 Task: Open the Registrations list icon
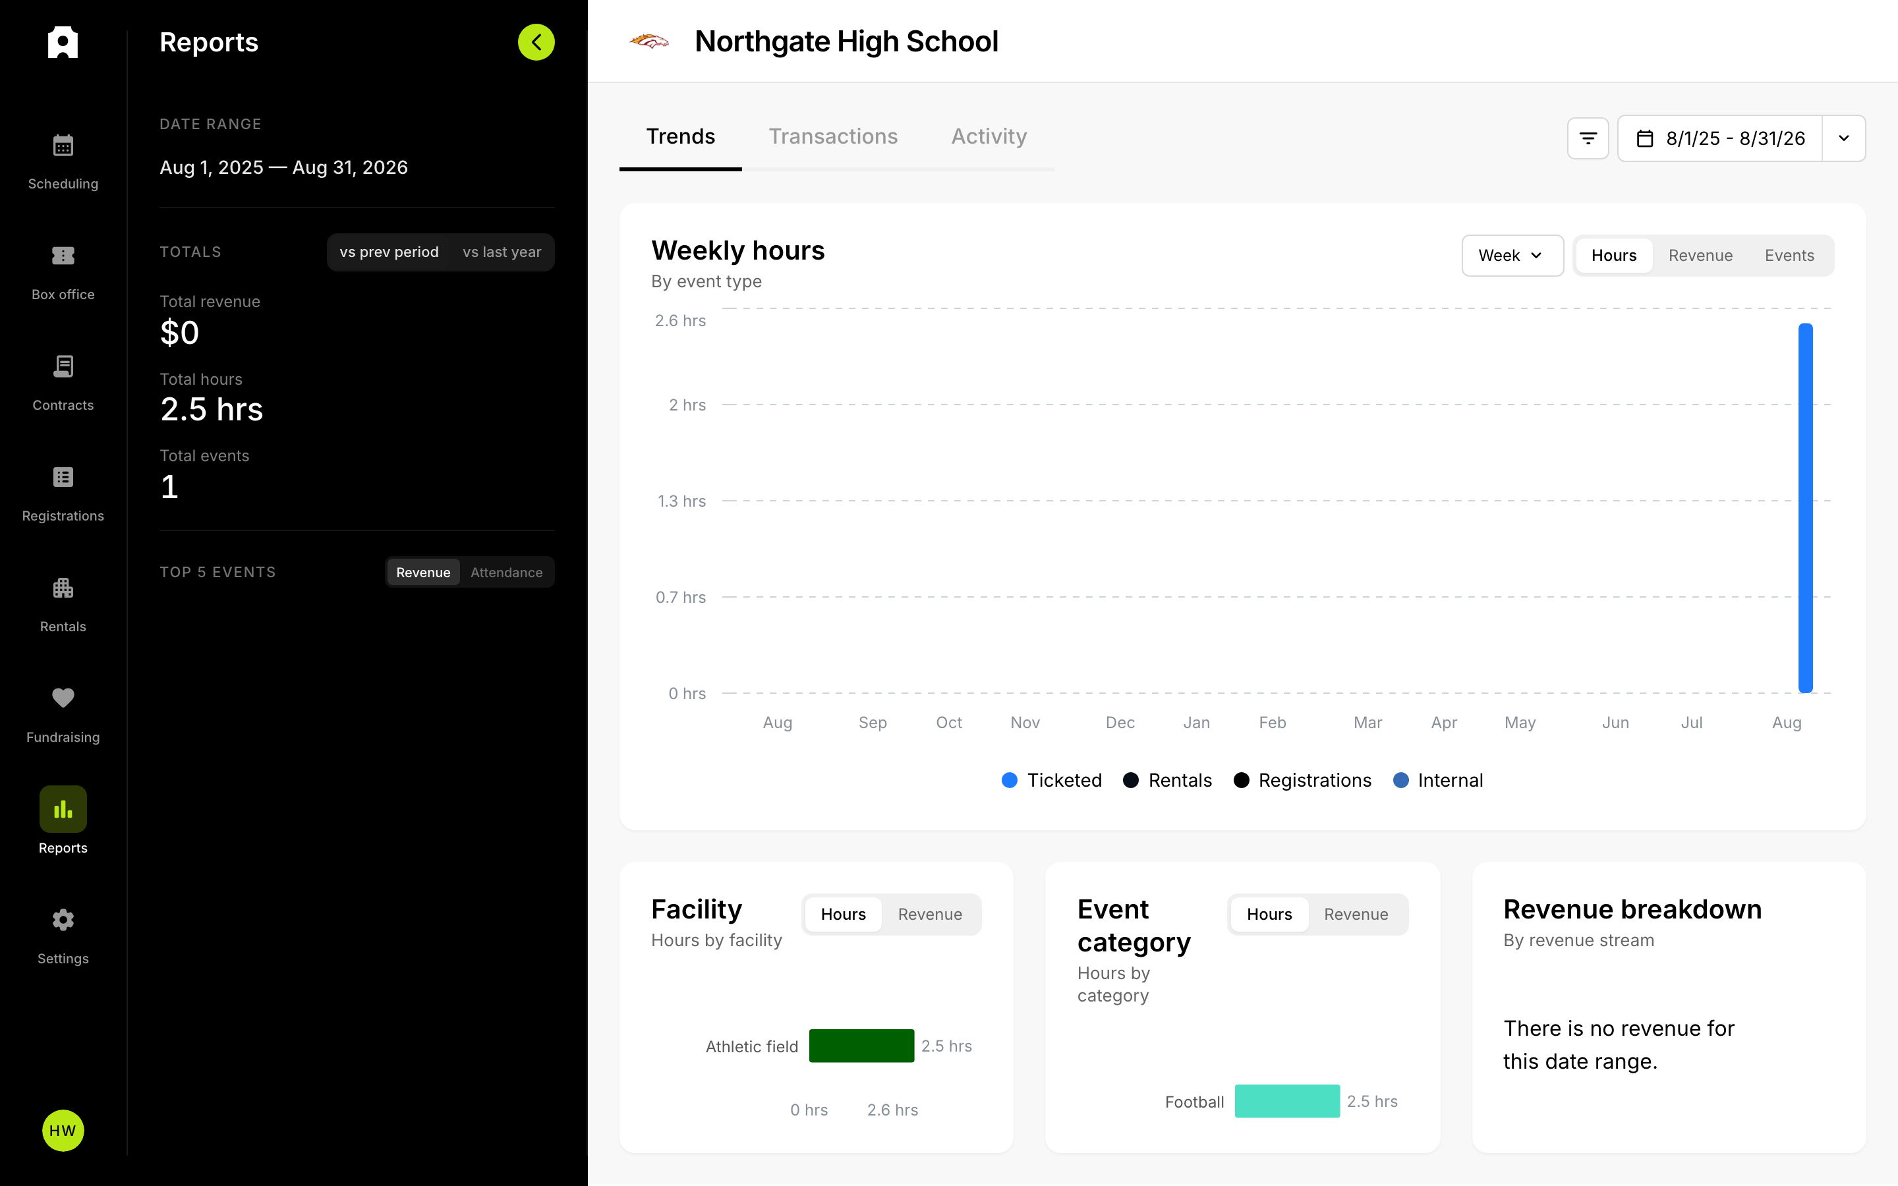coord(63,477)
